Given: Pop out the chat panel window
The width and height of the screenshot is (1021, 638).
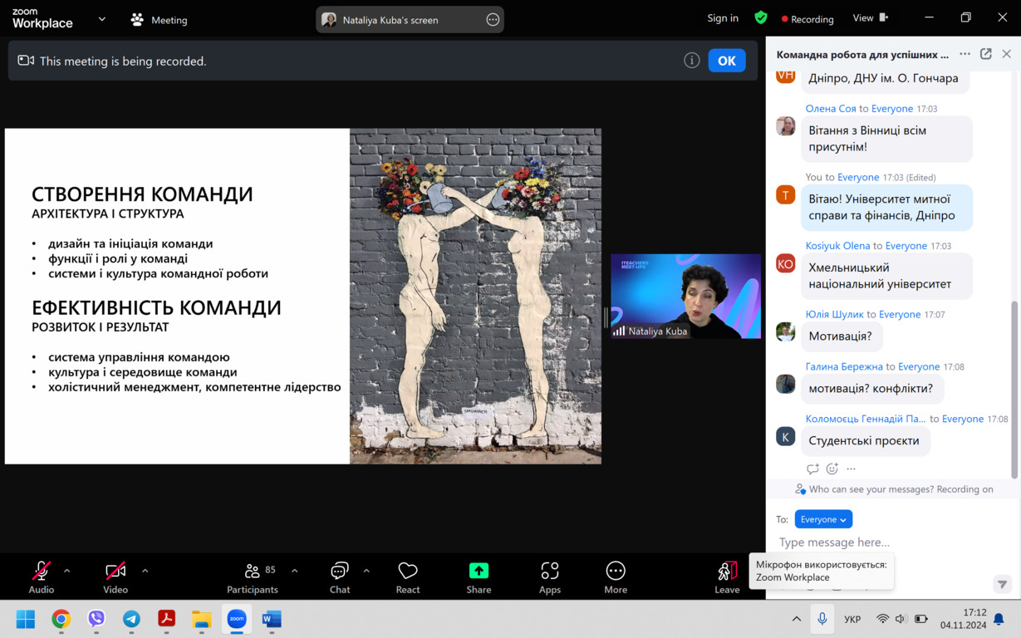Looking at the screenshot, I should (x=986, y=54).
